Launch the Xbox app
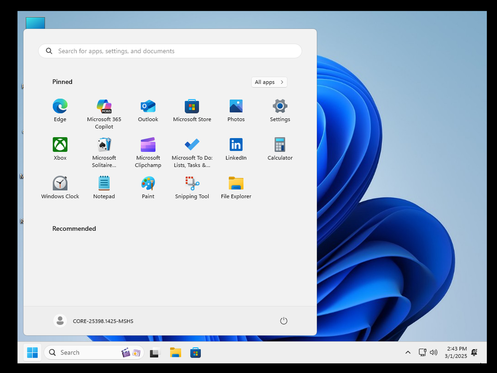 tap(60, 149)
